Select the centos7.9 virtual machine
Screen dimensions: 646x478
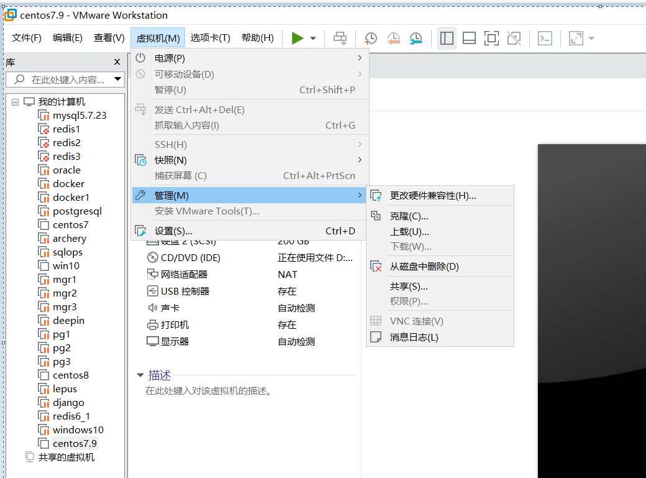pos(75,443)
